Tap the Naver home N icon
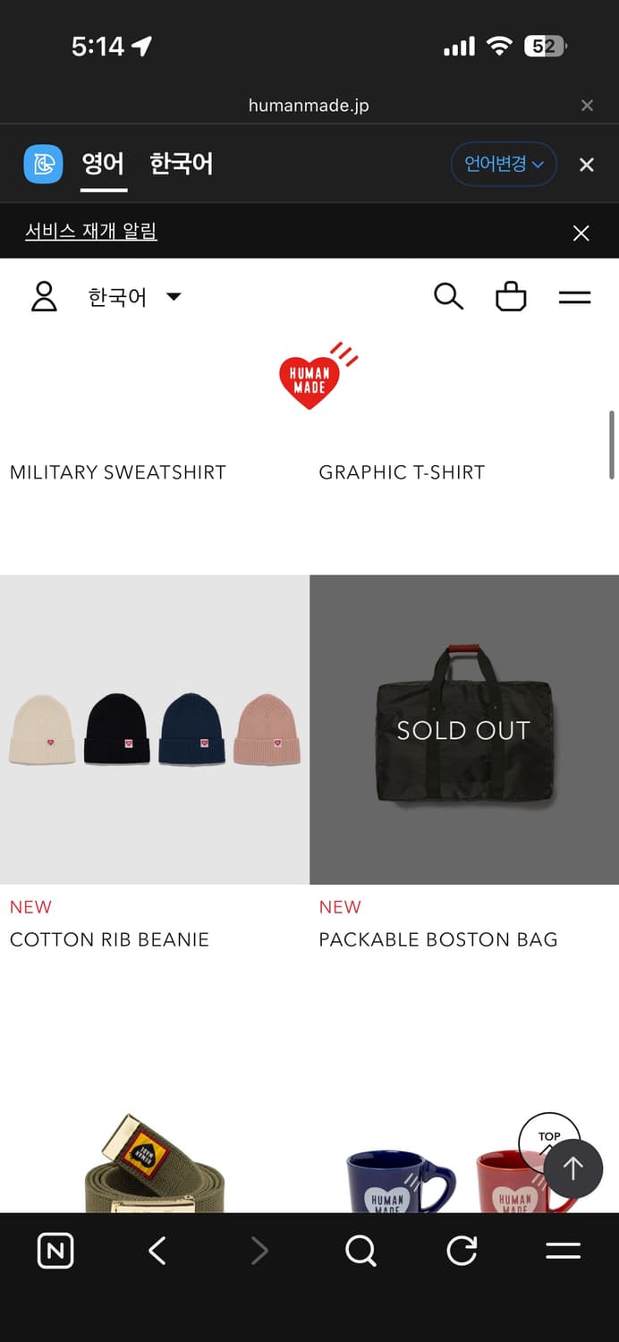Screen dimensions: 619x1342 tap(55, 1251)
